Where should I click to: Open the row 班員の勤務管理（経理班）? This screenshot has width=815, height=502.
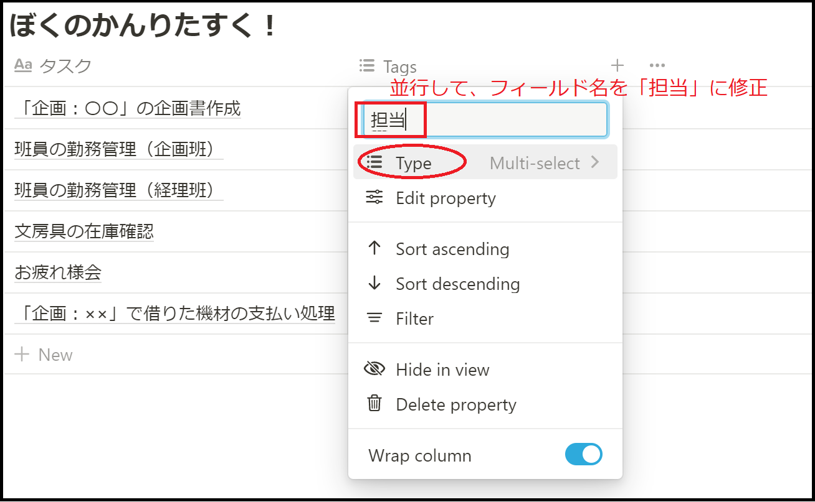119,190
